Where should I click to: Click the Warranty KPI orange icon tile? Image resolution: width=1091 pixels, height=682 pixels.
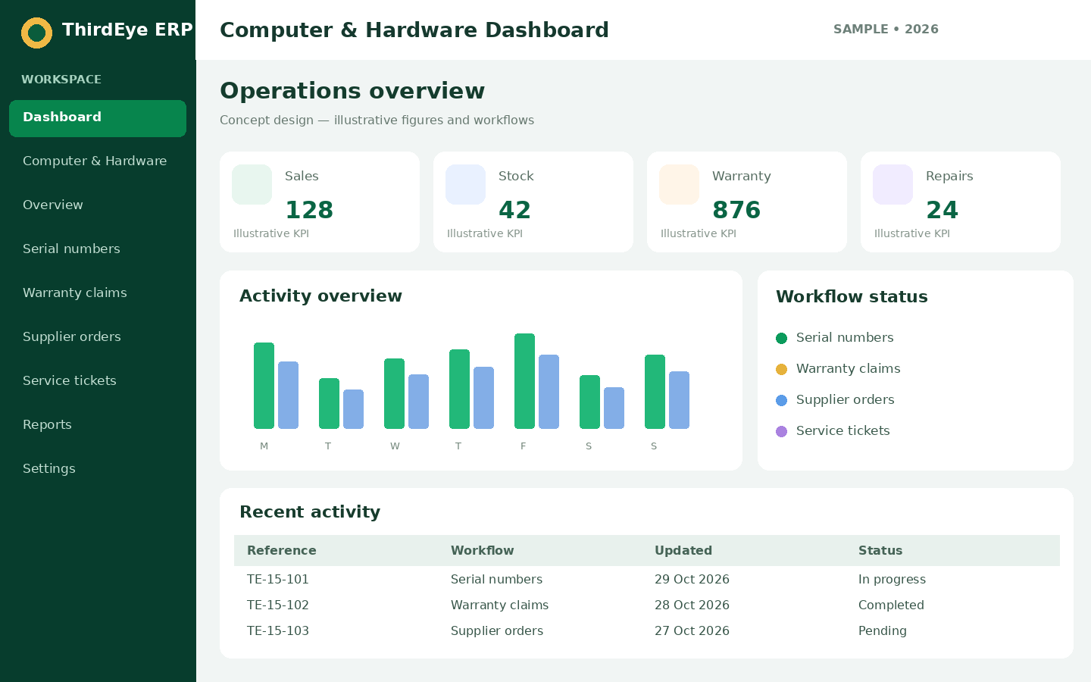(679, 184)
